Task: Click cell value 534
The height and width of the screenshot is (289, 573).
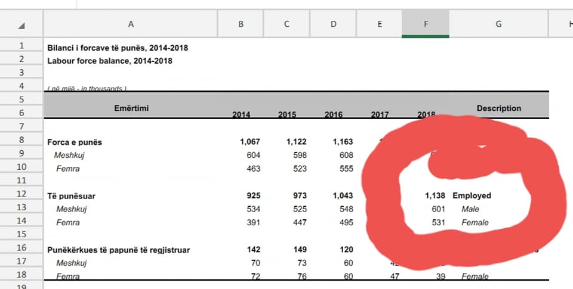Action: pos(253,209)
